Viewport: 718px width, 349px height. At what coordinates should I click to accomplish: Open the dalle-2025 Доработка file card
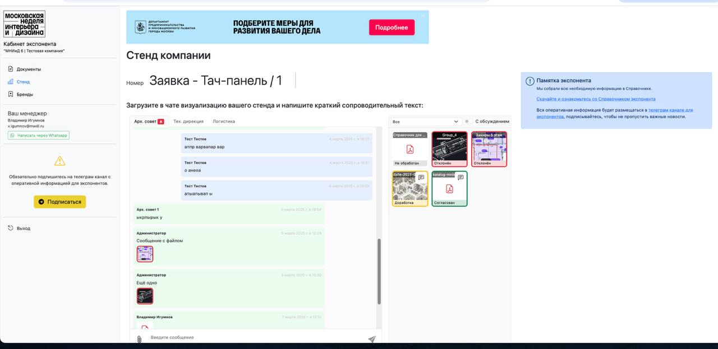410,189
